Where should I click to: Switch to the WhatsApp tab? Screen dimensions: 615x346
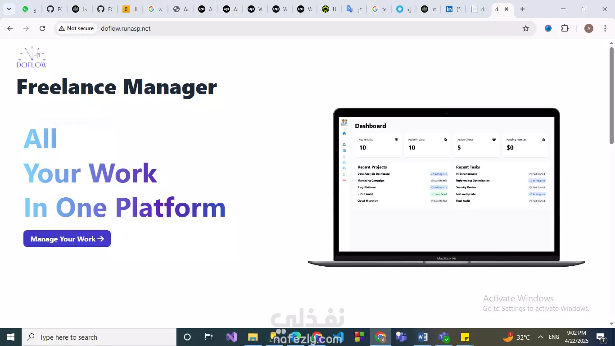pyautogui.click(x=29, y=9)
